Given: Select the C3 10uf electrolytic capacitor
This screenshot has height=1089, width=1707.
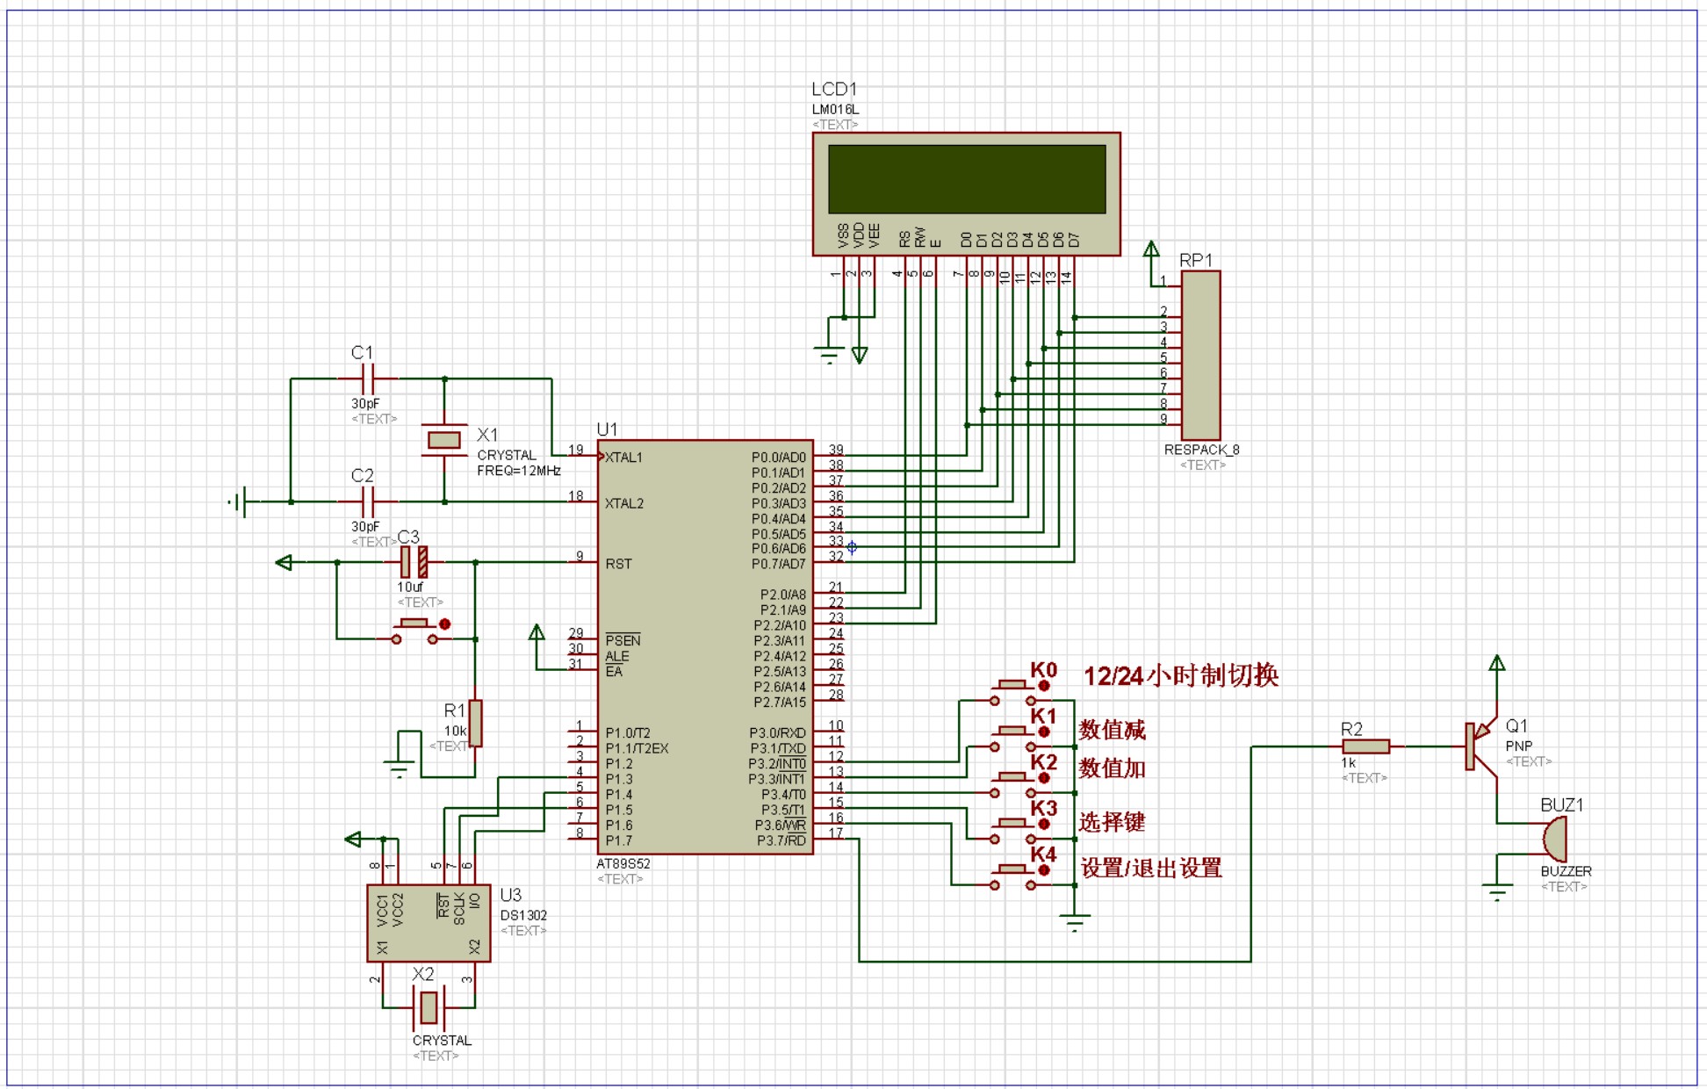Looking at the screenshot, I should [x=414, y=561].
